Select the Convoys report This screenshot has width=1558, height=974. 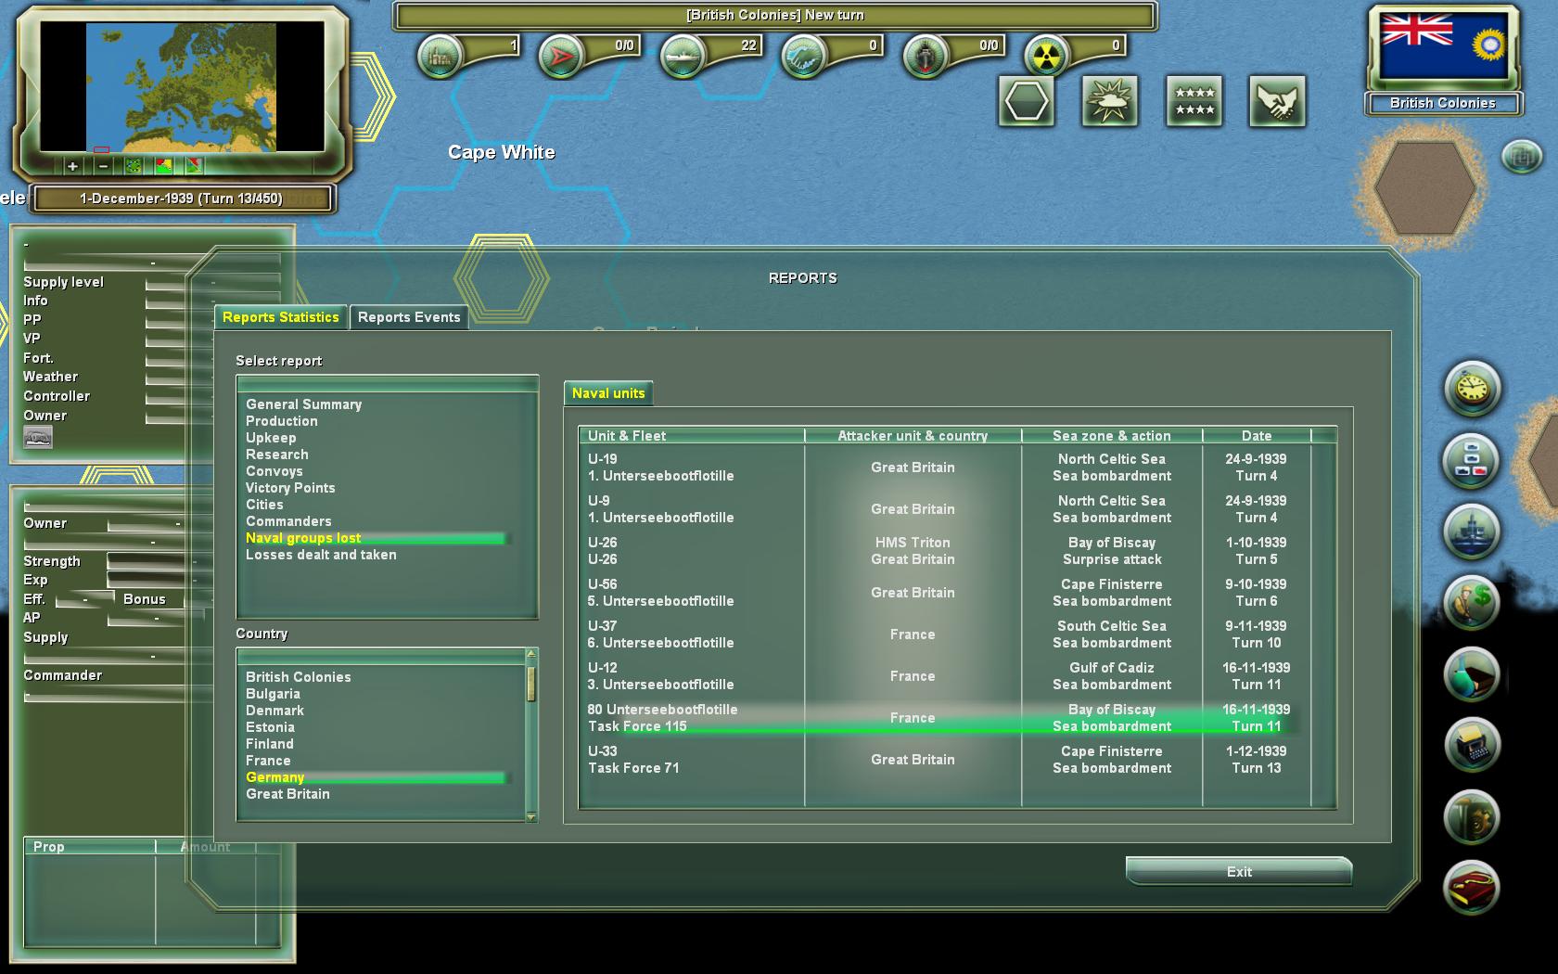[275, 471]
